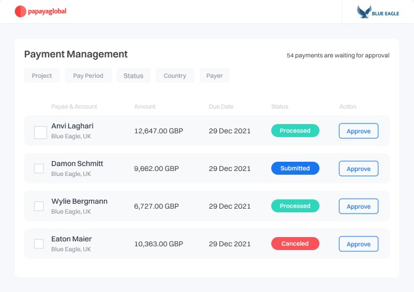Open the Blue Eagle company logo
This screenshot has height=292, width=414.
coord(378,12)
